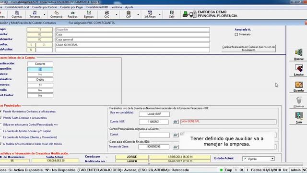Click Cambiar Naturaleza en Cuentas button
Viewport: 307px width, 173px height.
coord(248,48)
